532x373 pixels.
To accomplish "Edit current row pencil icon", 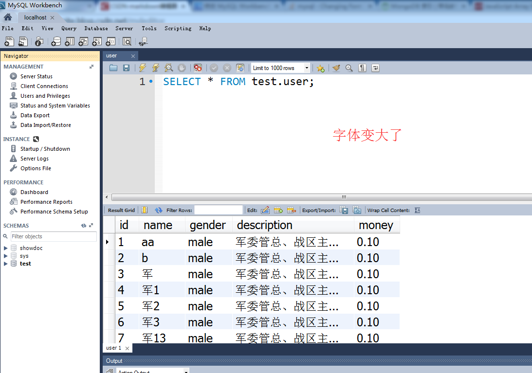I will tap(265, 210).
